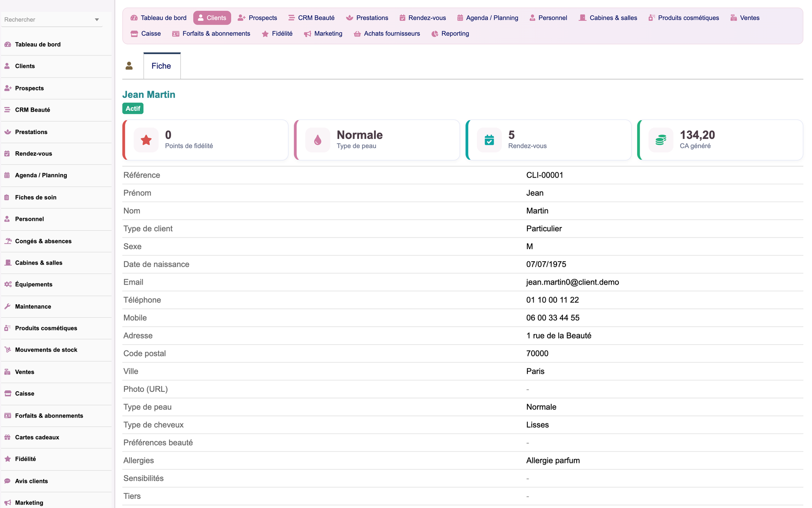This screenshot has width=812, height=508.
Task: Click the Congés & absences umbrella icon
Action: tap(8, 241)
